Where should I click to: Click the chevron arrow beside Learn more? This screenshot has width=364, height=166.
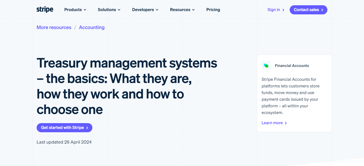click(286, 123)
